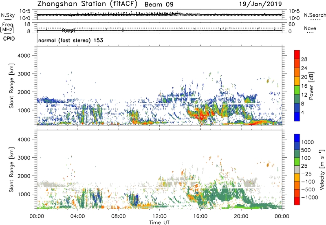The image size is (326, 225).
Task: Click the '1000' Velocity colorbar value
Action: tap(308, 142)
